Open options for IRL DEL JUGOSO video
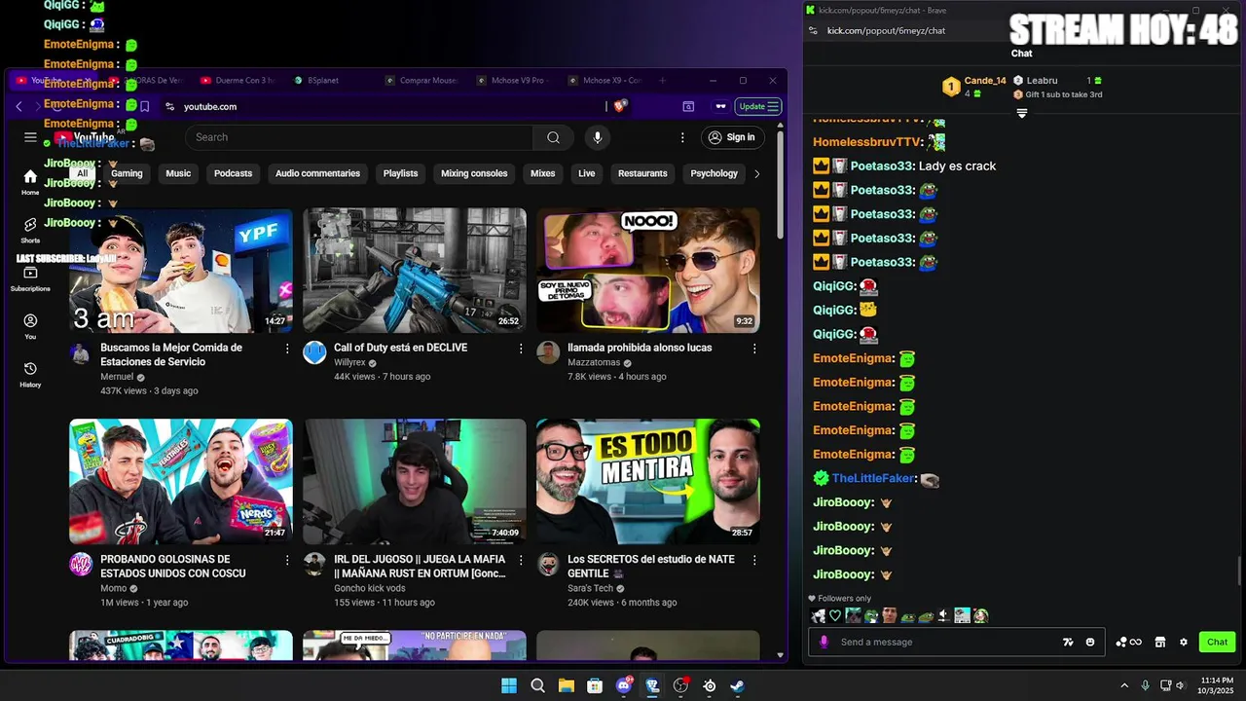The width and height of the screenshot is (1246, 701). pos(521,560)
